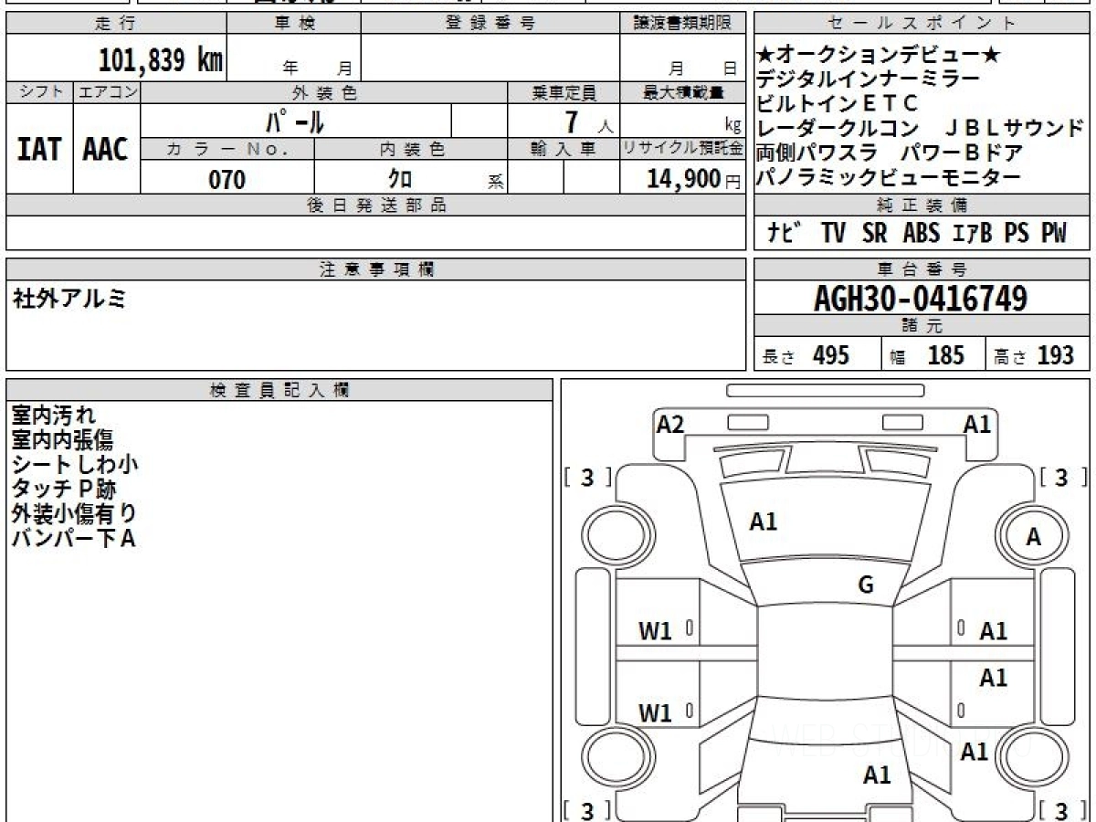The image size is (1096, 822).
Task: Select the エアコン label
Action: point(107,92)
